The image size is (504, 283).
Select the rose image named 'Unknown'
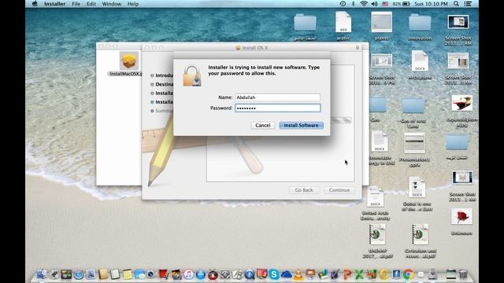(461, 216)
